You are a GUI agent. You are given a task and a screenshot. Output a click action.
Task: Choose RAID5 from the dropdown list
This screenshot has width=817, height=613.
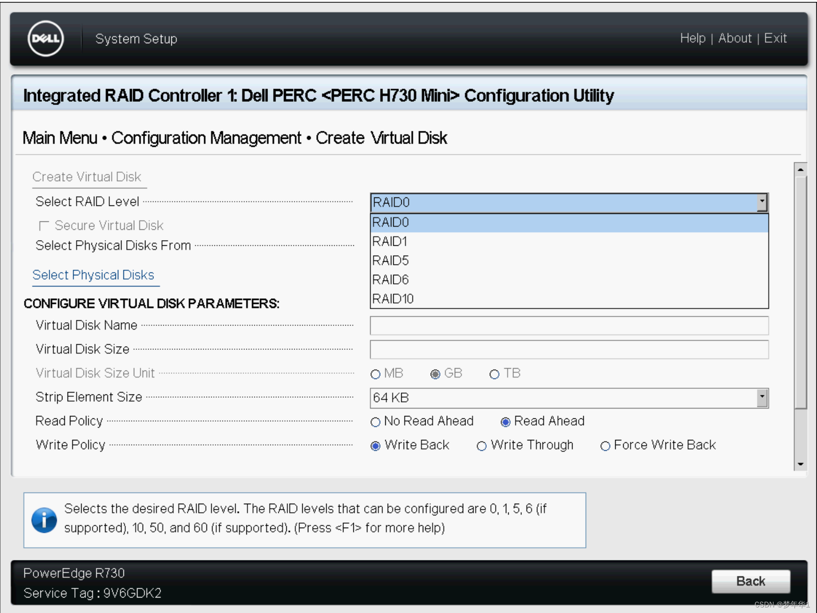click(x=569, y=261)
